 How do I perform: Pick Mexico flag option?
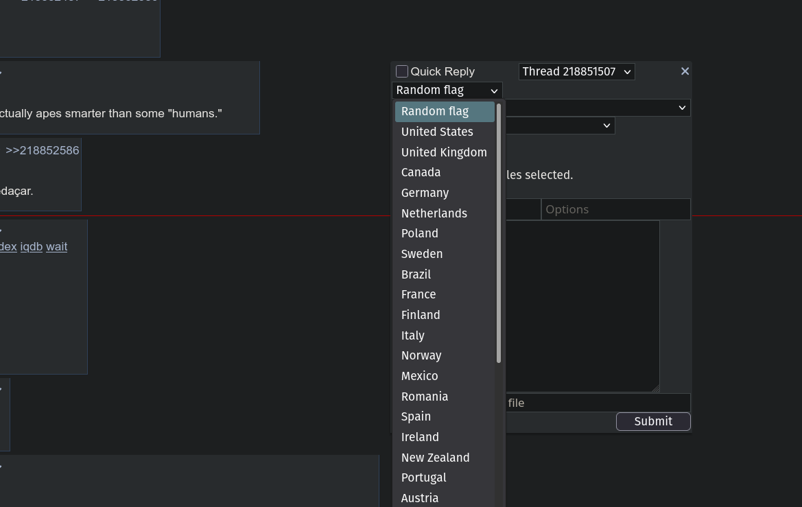coord(445,376)
